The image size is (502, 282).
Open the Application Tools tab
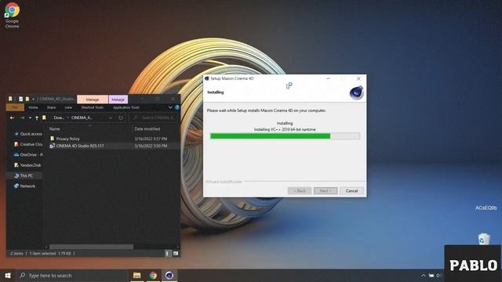tap(126, 107)
